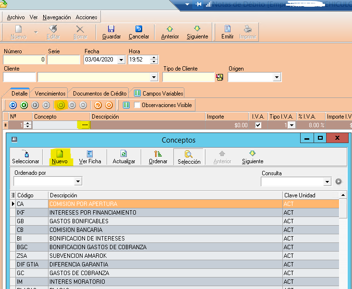Viewport: 352px width, 289px height.
Task: Go to Anterior record in main toolbar
Action: (x=170, y=32)
